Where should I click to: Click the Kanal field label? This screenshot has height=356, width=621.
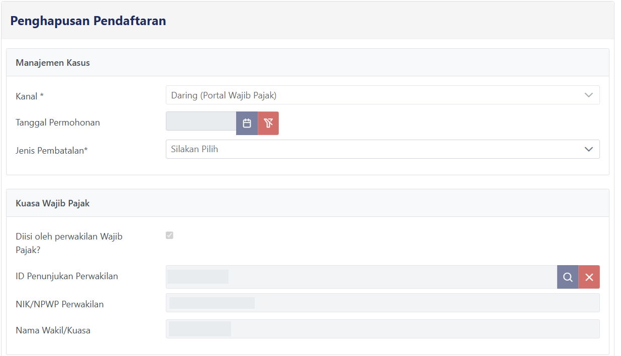(x=30, y=96)
